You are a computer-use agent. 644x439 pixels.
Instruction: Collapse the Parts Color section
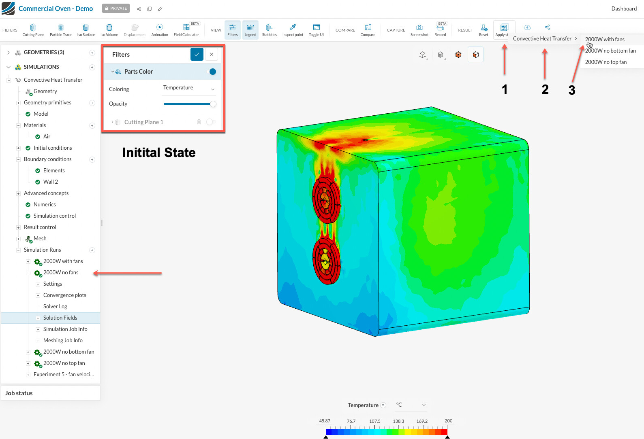click(x=112, y=72)
